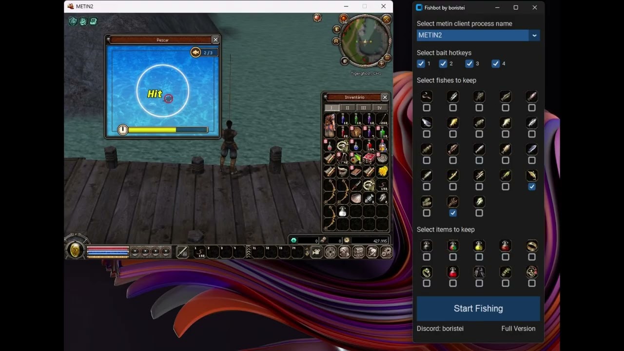Click the Discord: boristei text
624x351 pixels.
440,329
